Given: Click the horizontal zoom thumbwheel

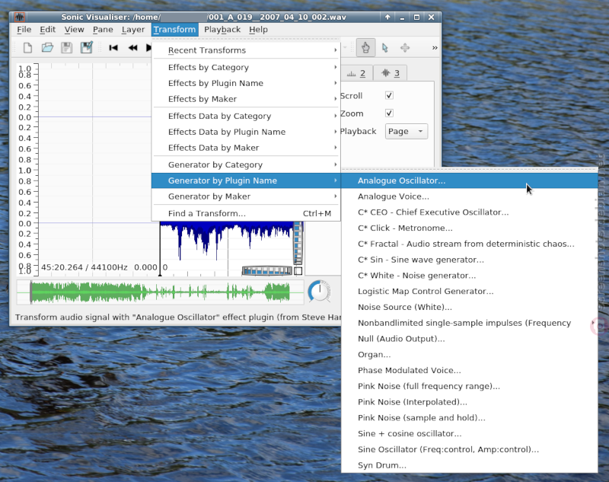Looking at the screenshot, I should [x=267, y=271].
